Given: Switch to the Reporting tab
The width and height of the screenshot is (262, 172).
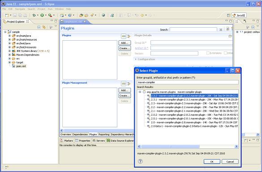Looking at the screenshot, I should click(104, 134).
